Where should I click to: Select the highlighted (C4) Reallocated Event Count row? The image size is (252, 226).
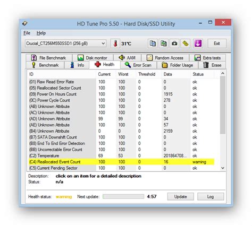pos(121,162)
